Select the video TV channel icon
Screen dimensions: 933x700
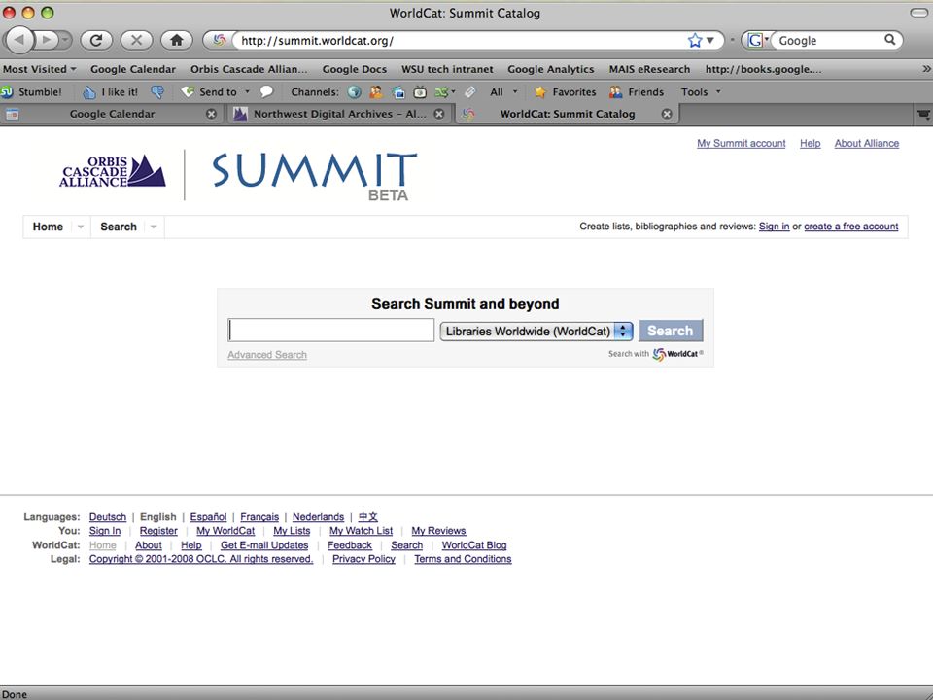pyautogui.click(x=420, y=91)
